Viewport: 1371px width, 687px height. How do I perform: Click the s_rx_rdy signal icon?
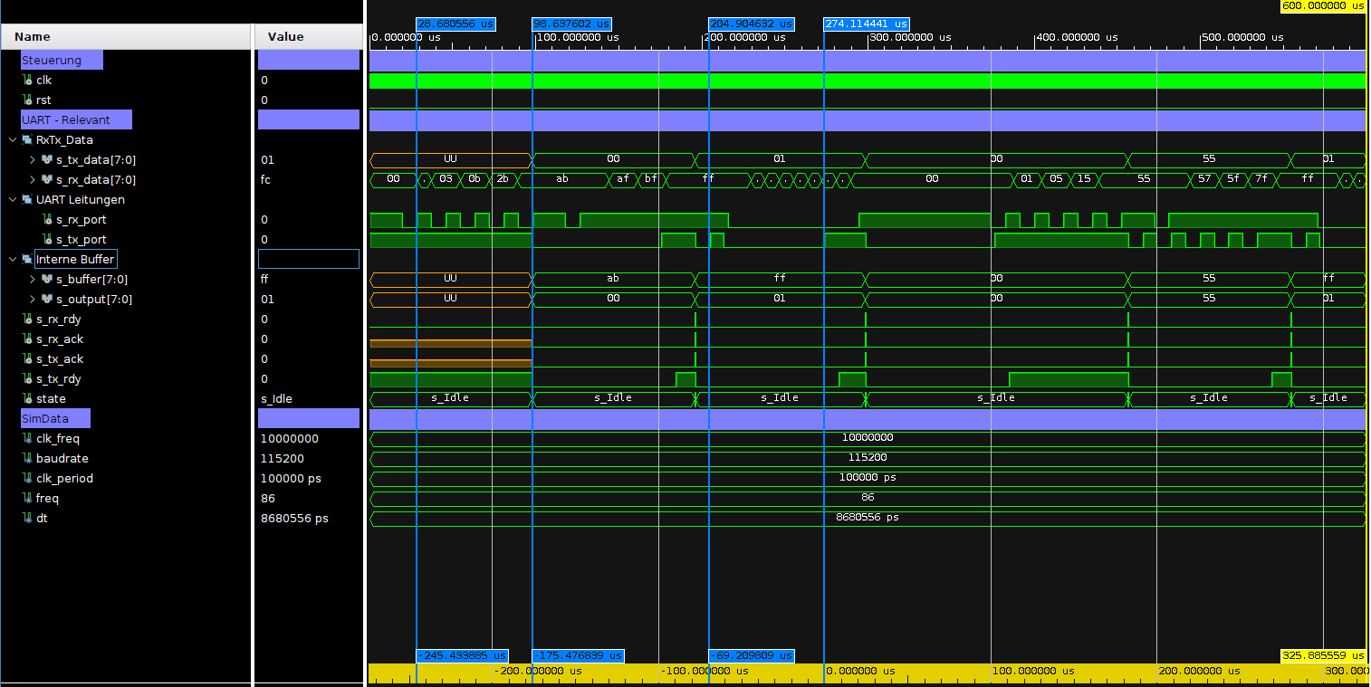click(x=27, y=320)
